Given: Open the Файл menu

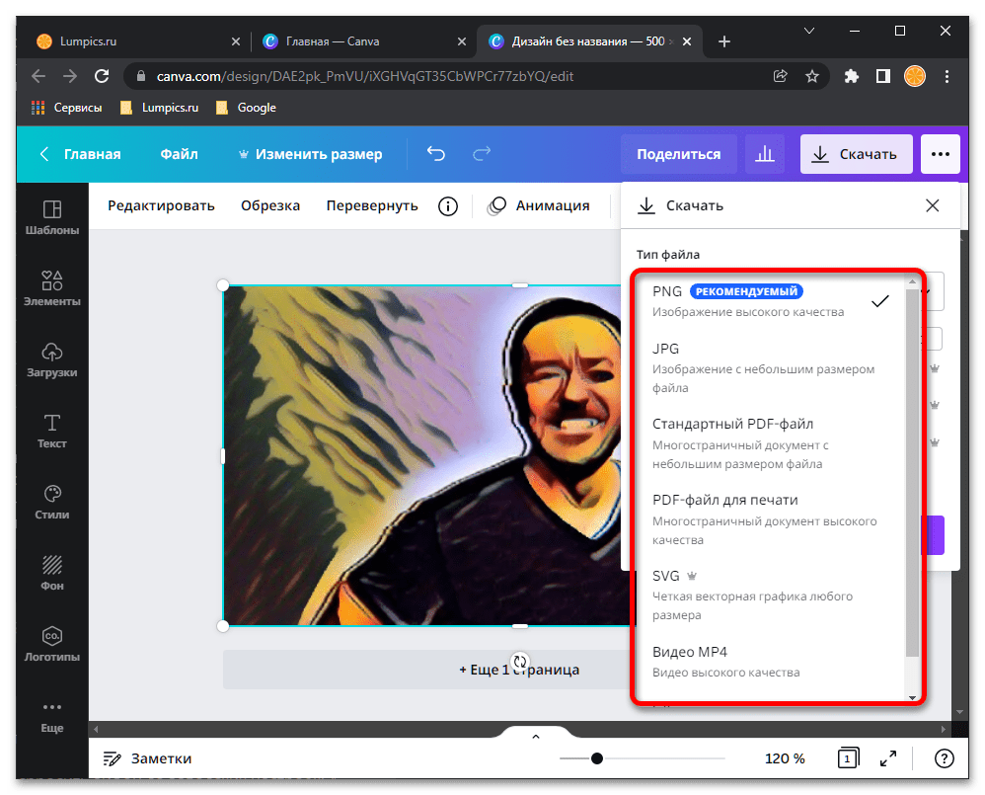Looking at the screenshot, I should point(179,154).
